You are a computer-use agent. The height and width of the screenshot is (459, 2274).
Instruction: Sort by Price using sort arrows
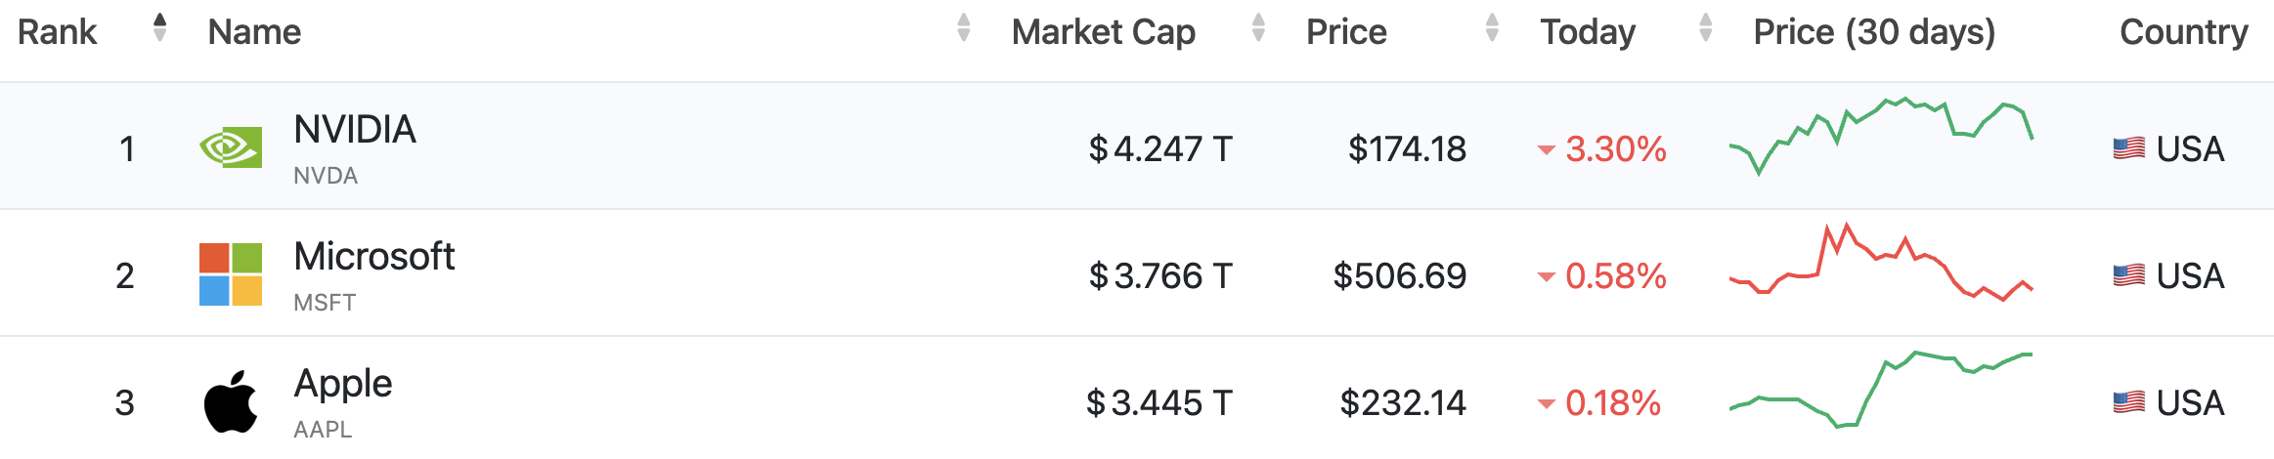pyautogui.click(x=1492, y=28)
